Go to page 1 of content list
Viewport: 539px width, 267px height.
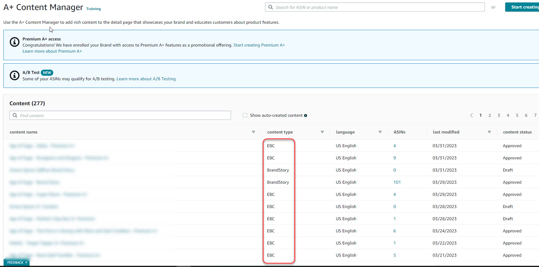481,115
